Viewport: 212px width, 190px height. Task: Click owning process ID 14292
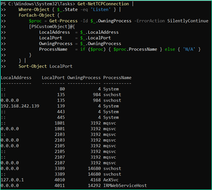tap(94, 185)
